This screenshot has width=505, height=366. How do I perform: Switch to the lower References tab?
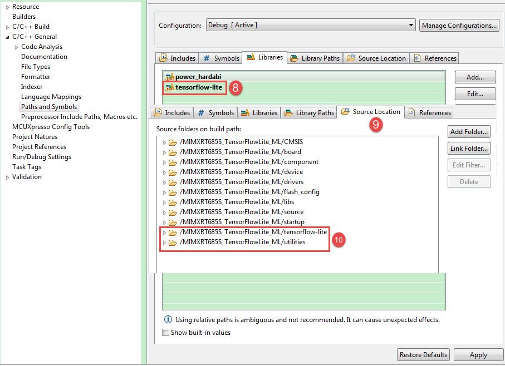pos(429,112)
